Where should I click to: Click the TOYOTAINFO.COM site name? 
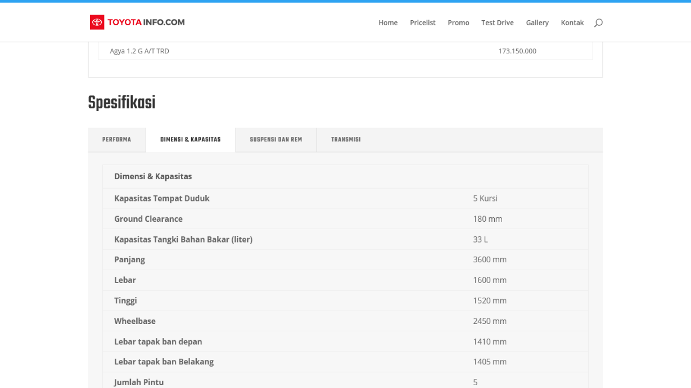click(146, 22)
